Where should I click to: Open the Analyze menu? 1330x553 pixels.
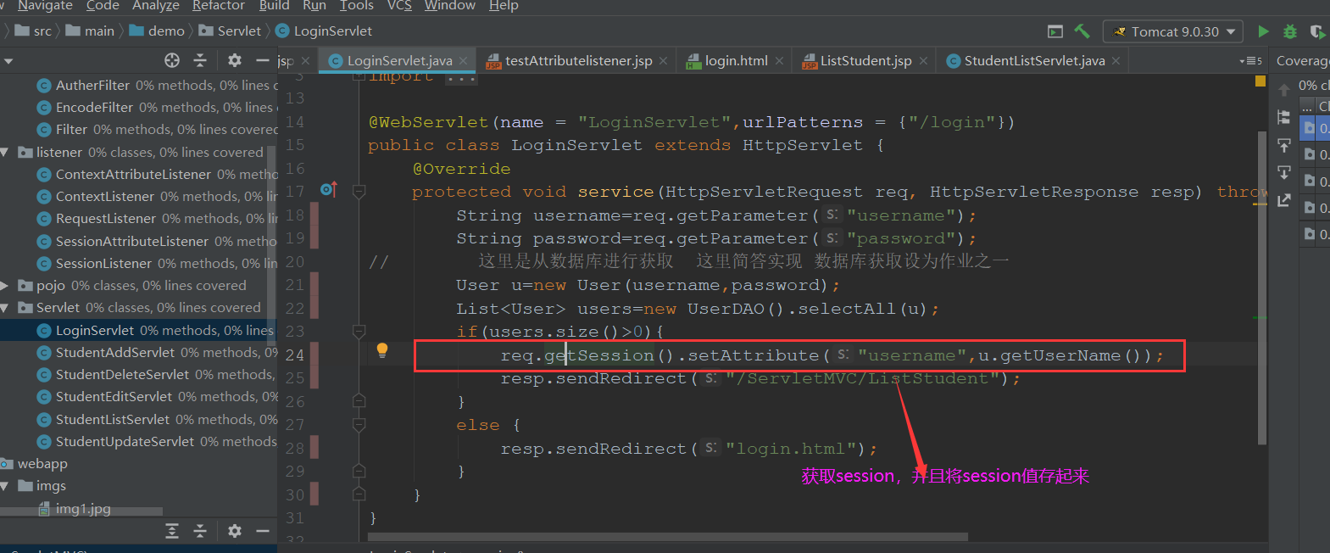tap(156, 6)
